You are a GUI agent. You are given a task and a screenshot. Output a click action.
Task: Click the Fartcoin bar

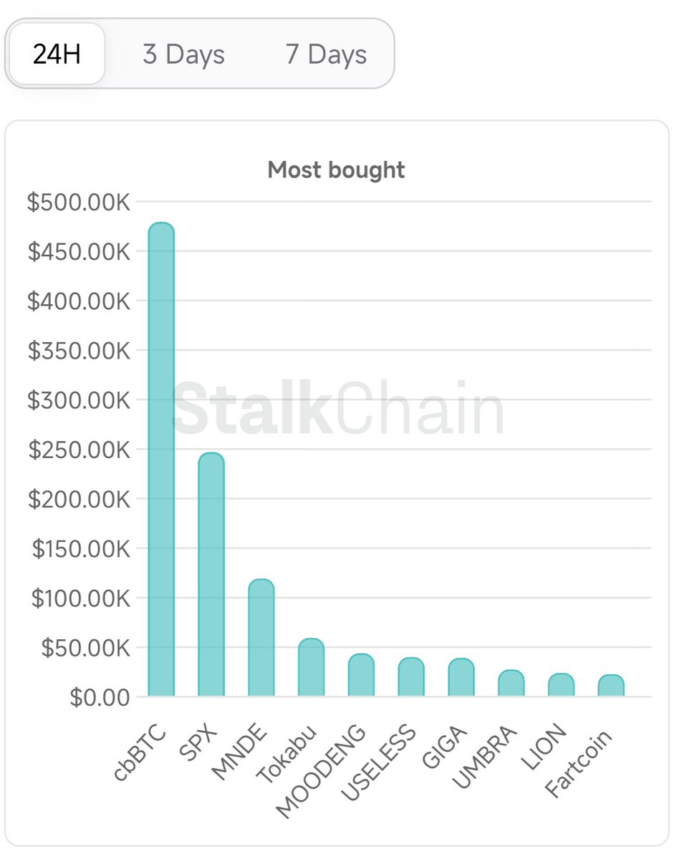click(611, 685)
